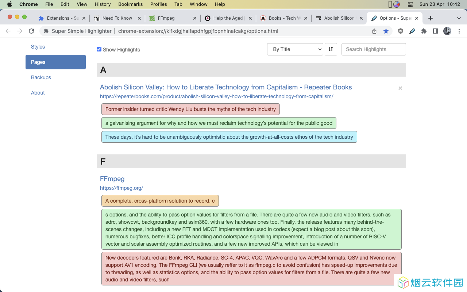Viewport: 467px width, 292px height.
Task: Click the back navigation arrow
Action: click(8, 31)
